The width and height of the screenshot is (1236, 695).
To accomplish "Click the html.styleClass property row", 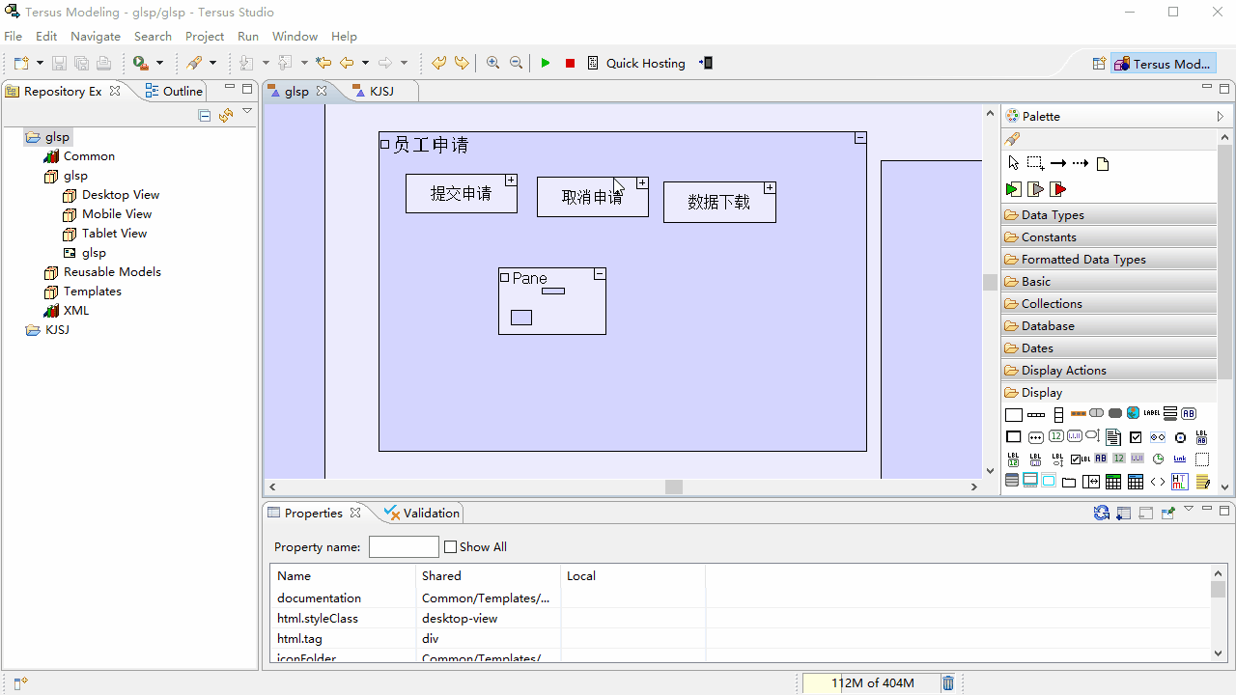I will click(x=740, y=618).
